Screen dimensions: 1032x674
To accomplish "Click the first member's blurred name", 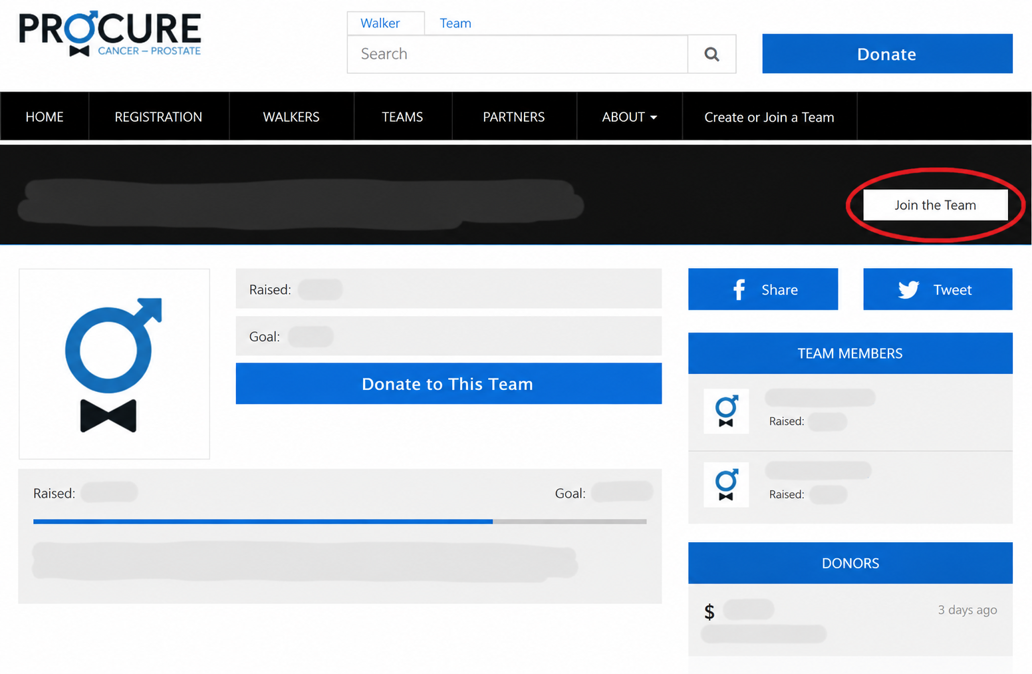I will 820,398.
